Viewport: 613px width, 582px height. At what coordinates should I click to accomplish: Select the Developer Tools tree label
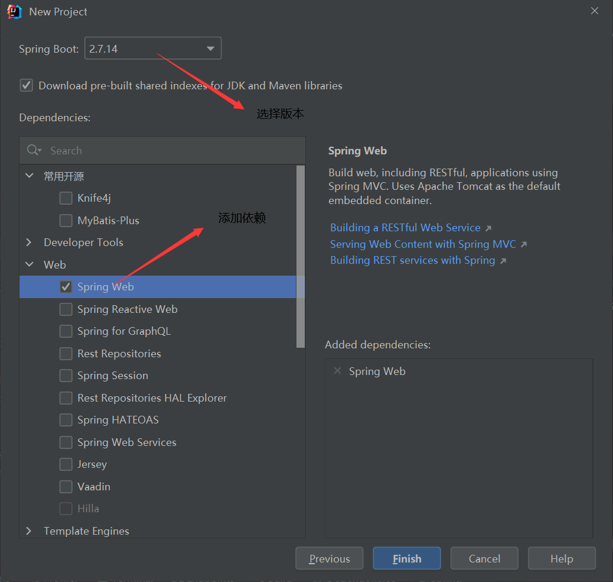pyautogui.click(x=83, y=242)
